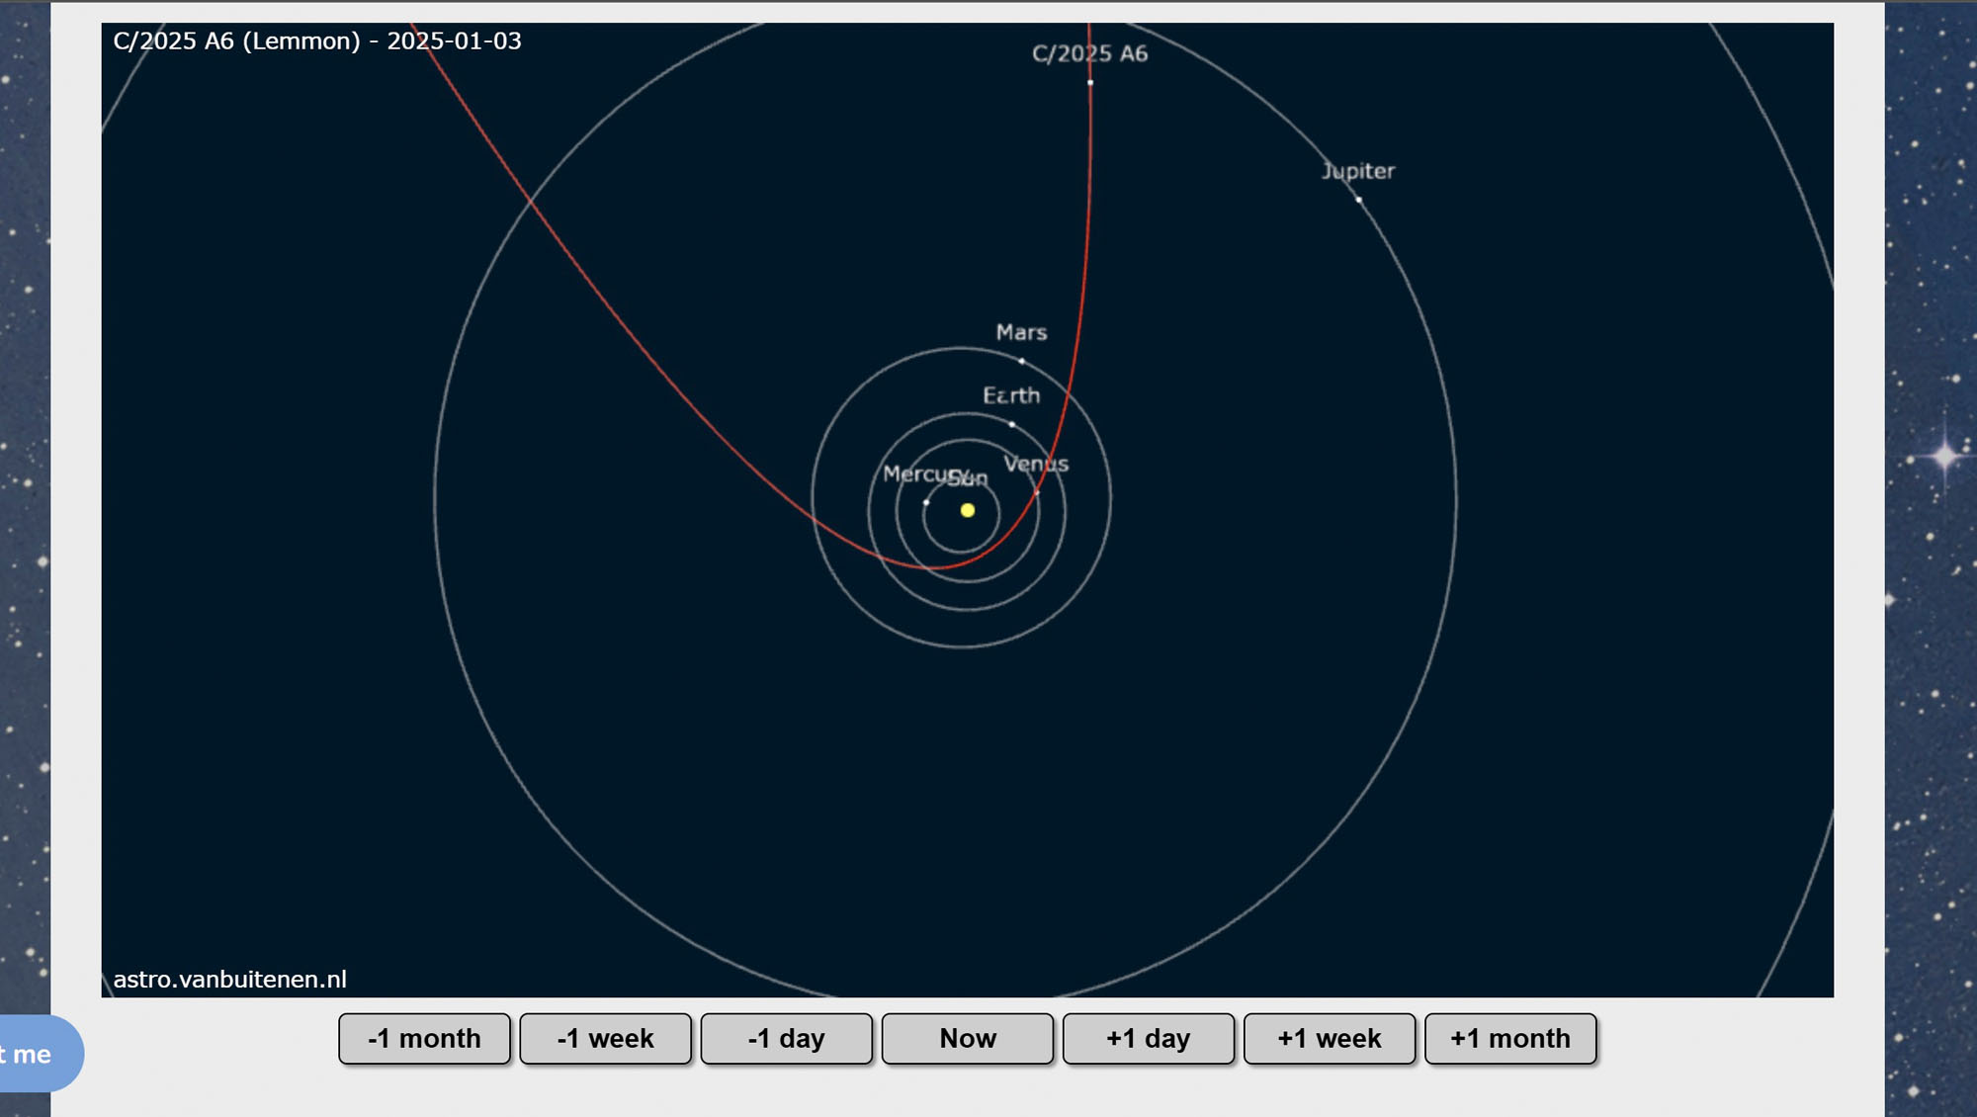Click the astro.vanbuitenen.nl watermark text
Viewport: 1977px width, 1117px height.
229,979
